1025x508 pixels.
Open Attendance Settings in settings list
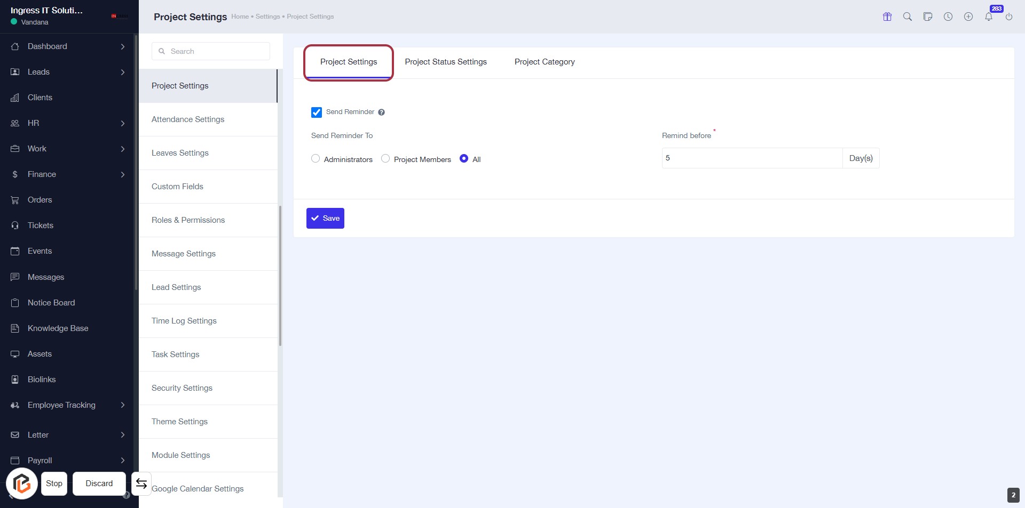[x=188, y=119]
